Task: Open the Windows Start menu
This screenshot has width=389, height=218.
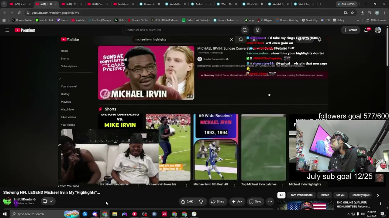Action: [5, 214]
